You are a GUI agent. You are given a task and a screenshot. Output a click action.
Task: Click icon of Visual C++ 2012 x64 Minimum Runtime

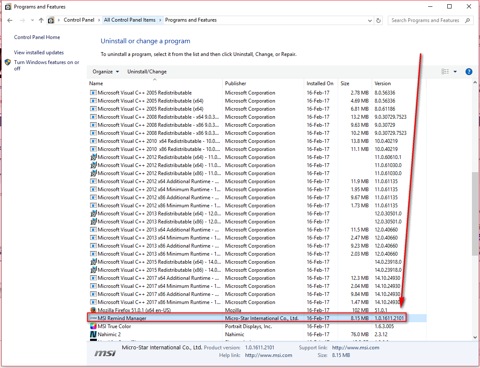pyautogui.click(x=93, y=189)
